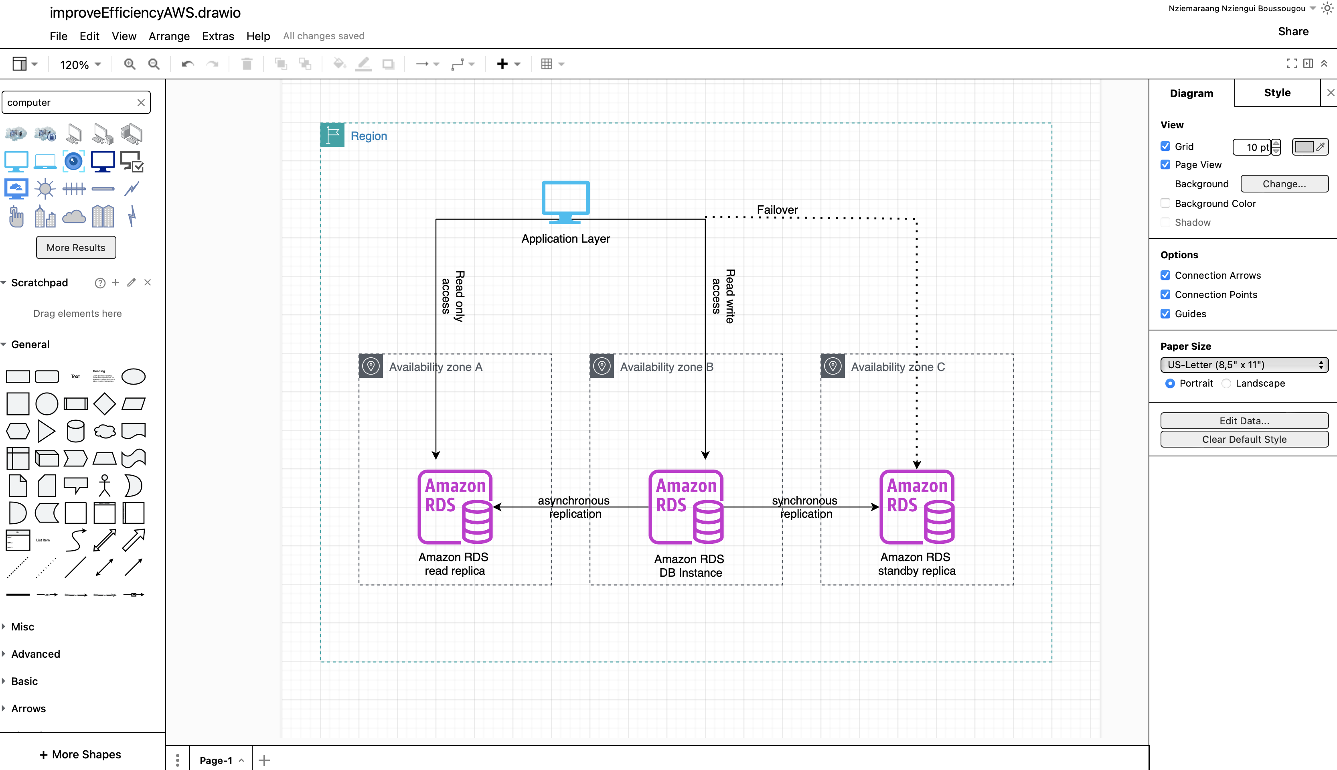Choose Landscape orientation
Screen dimensions: 1337x770
point(1226,383)
